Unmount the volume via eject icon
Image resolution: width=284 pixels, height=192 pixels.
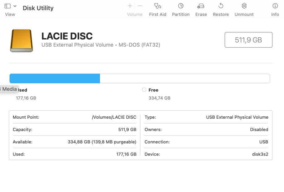244,6
